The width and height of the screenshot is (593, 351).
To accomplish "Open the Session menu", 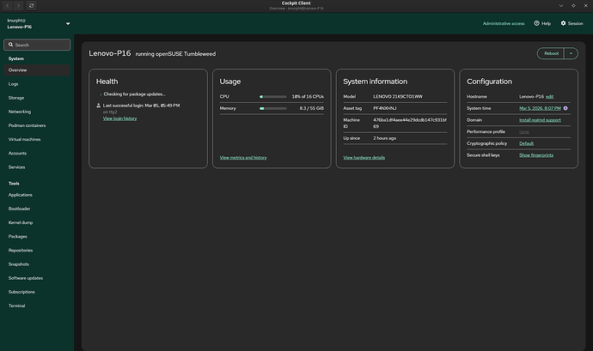I will click(572, 23).
